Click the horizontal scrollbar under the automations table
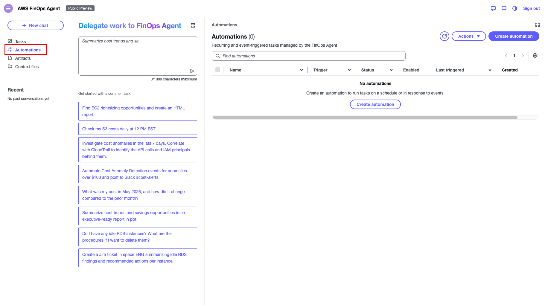Image resolution: width=545 pixels, height=305 pixels. 365,118
